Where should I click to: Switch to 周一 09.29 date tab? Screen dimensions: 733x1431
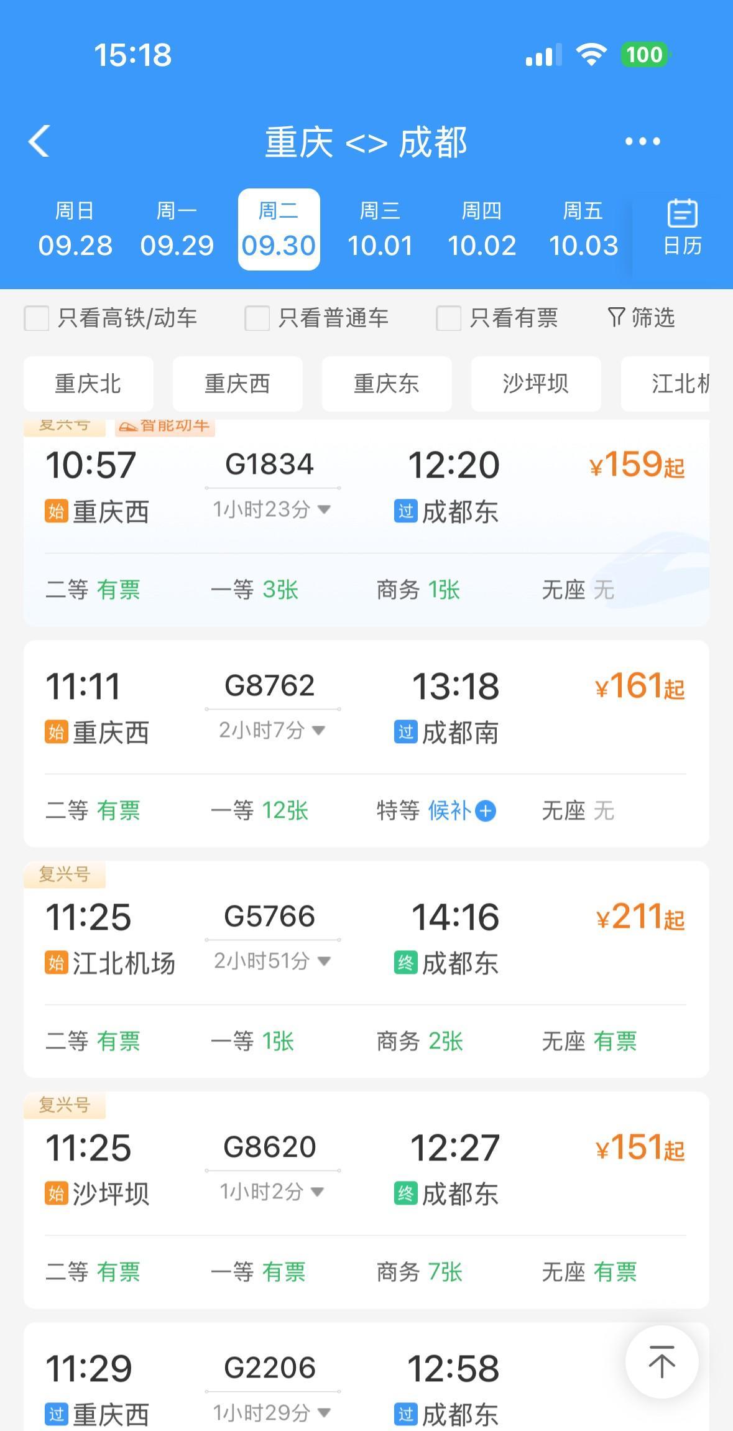tap(177, 229)
